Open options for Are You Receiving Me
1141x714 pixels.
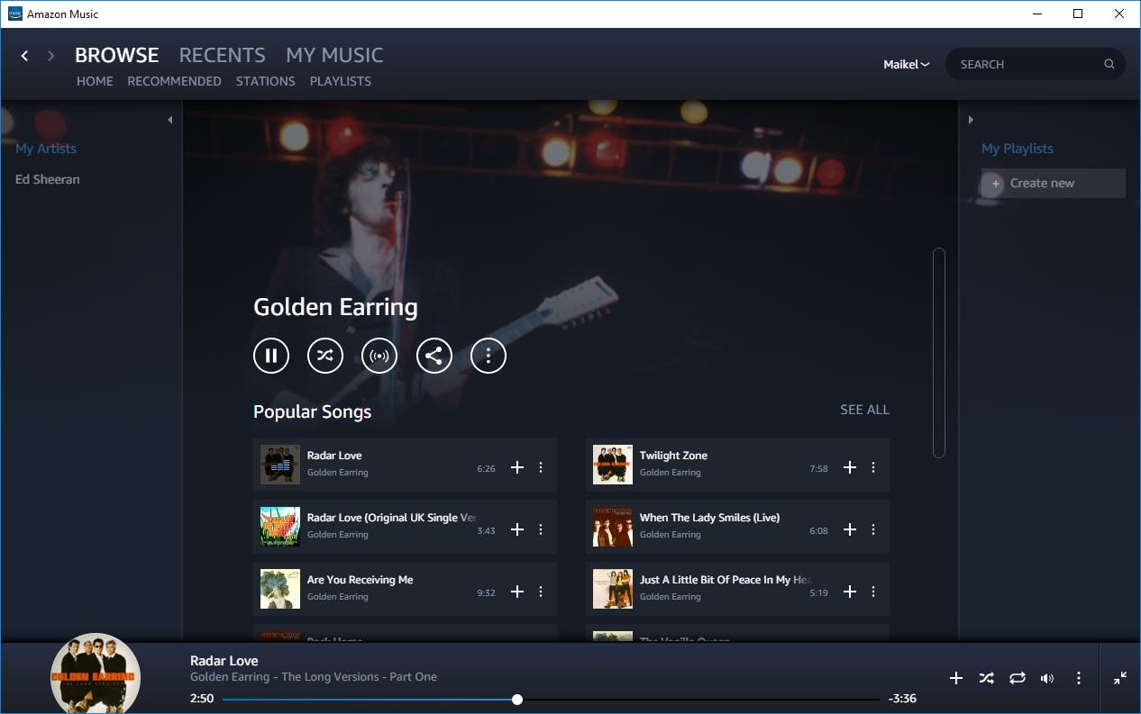click(541, 592)
